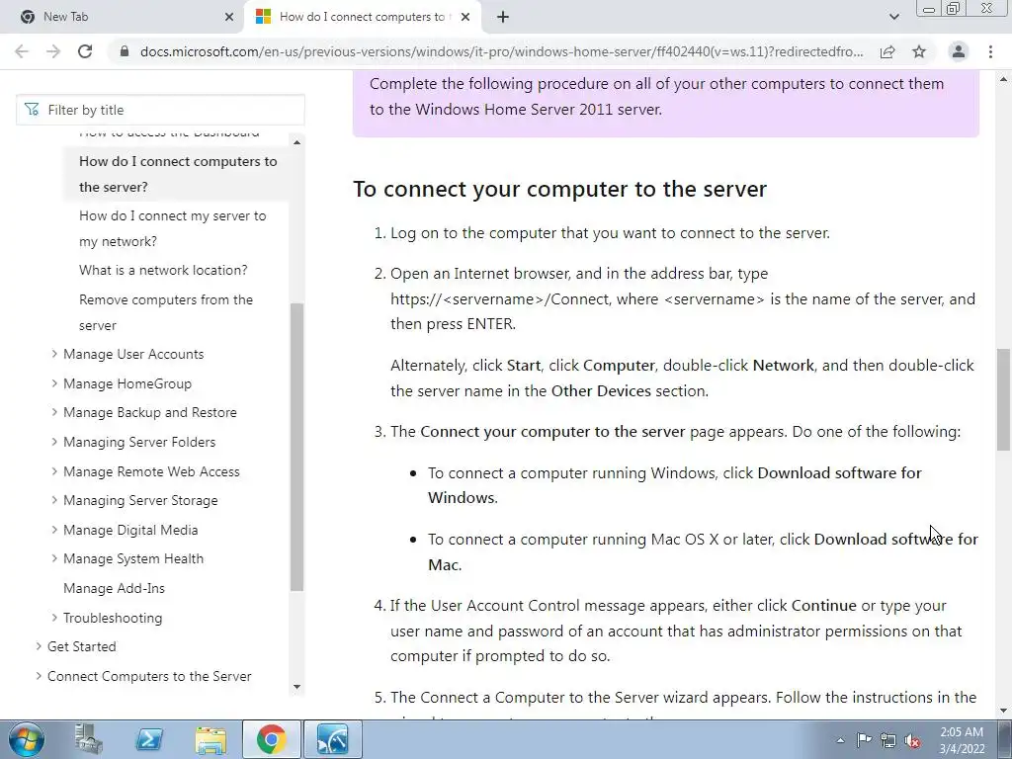Expand the Connect Computers to the Server chevron
1012x759 pixels.
pyautogui.click(x=39, y=676)
